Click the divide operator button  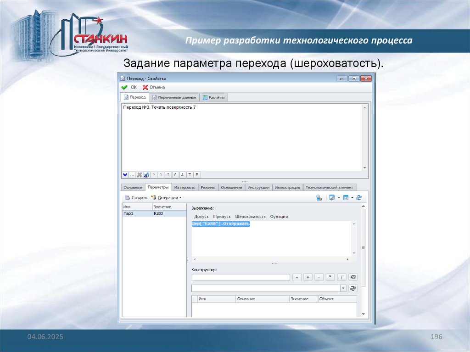(x=341, y=277)
